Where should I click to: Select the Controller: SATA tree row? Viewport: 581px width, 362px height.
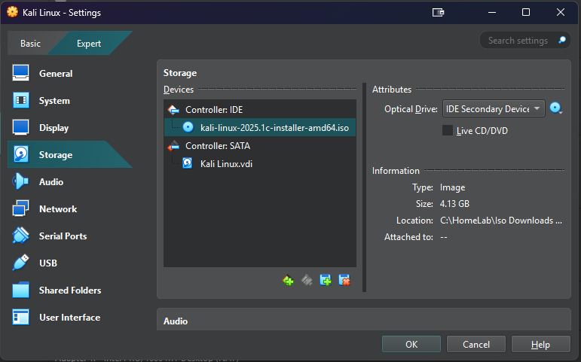260,146
